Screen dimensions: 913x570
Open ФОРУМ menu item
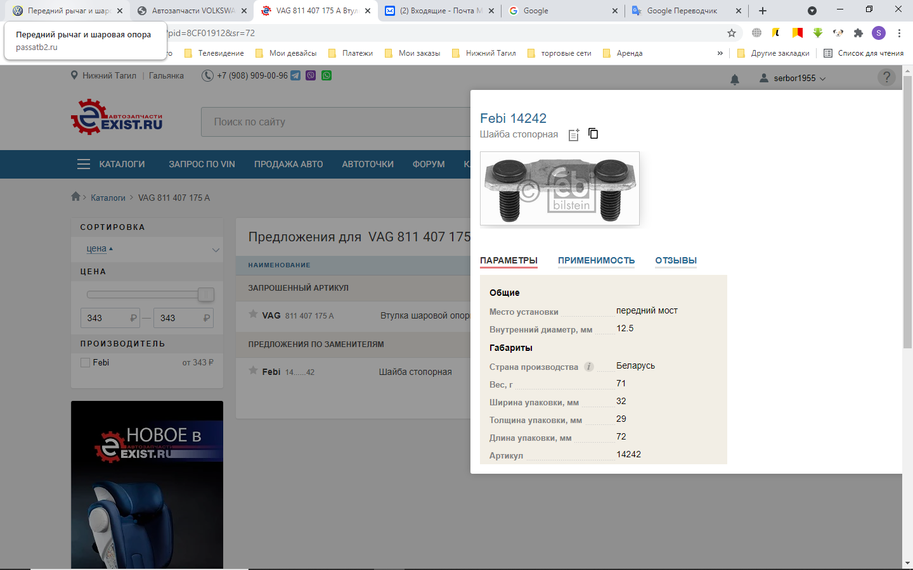pyautogui.click(x=429, y=164)
